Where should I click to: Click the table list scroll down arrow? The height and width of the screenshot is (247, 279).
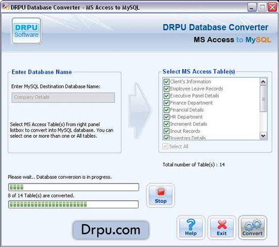pos(263,136)
